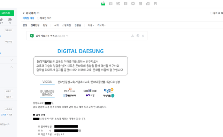Open the Address book contacts icon
Image resolution: width=223 pixels, height=137 pixels.
click(x=125, y=3)
